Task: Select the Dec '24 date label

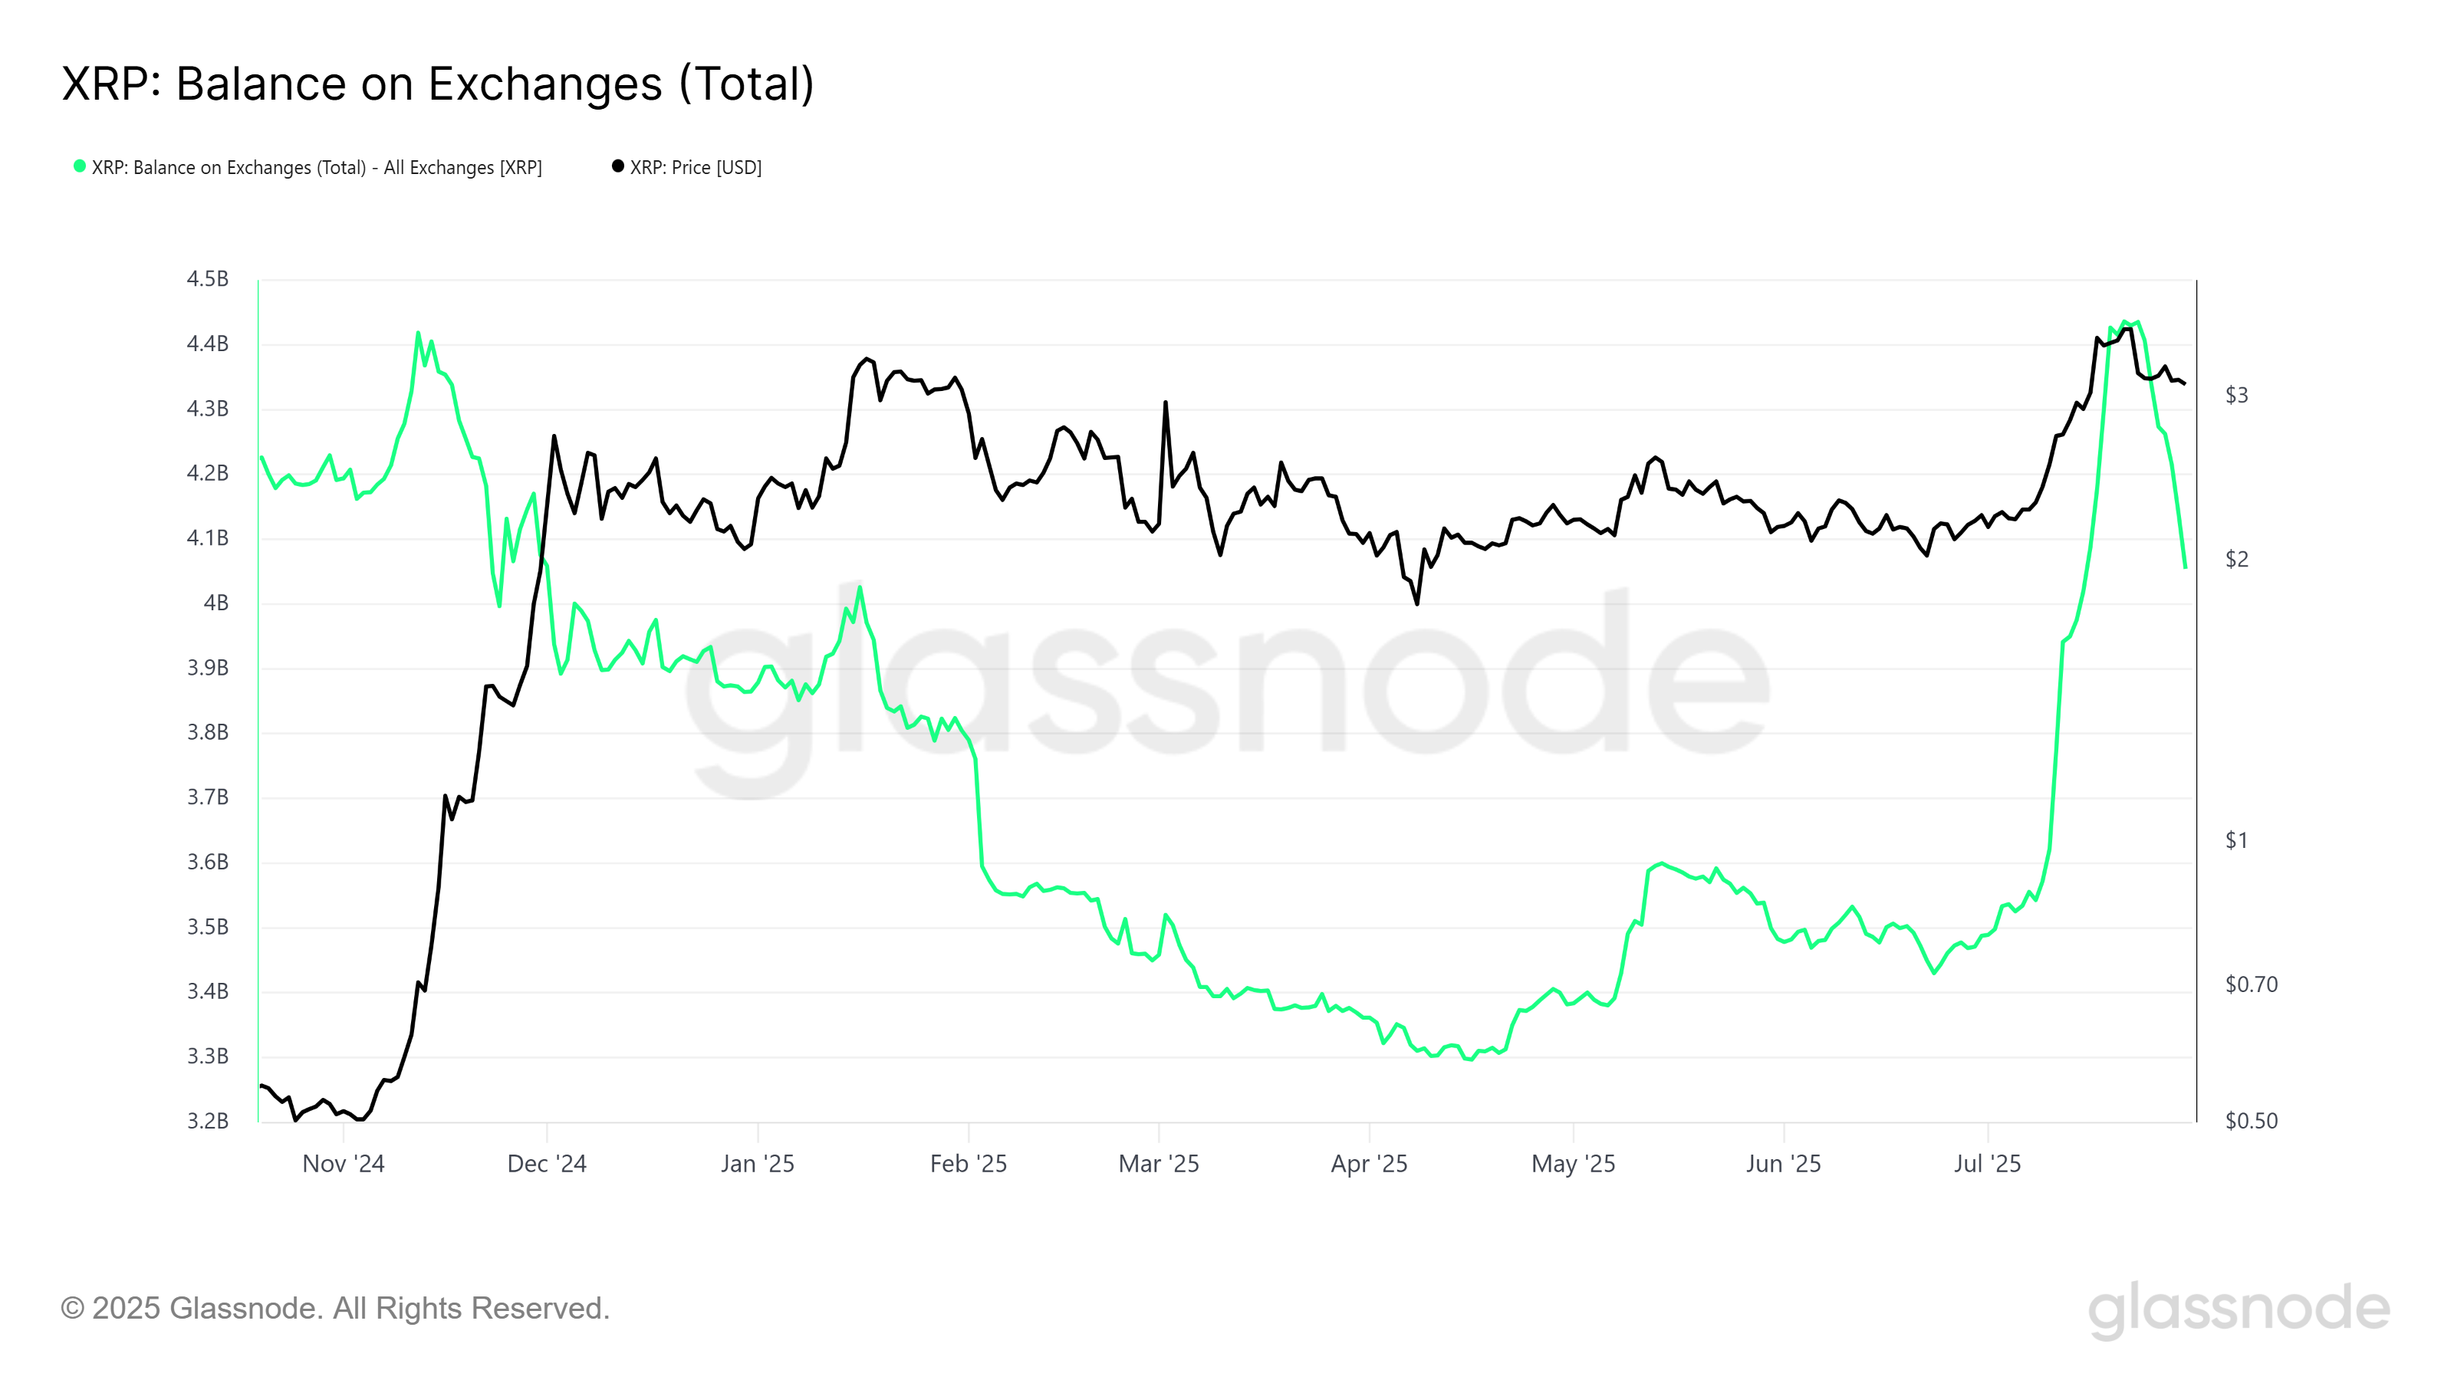Action: [547, 1164]
